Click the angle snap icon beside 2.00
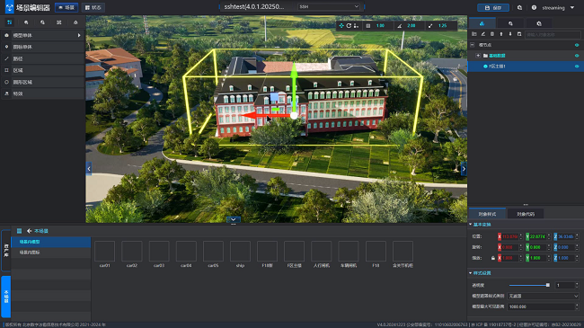 (x=399, y=26)
